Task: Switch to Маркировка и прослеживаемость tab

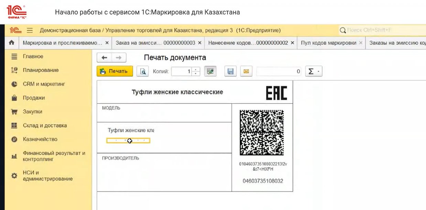Action: coord(62,43)
